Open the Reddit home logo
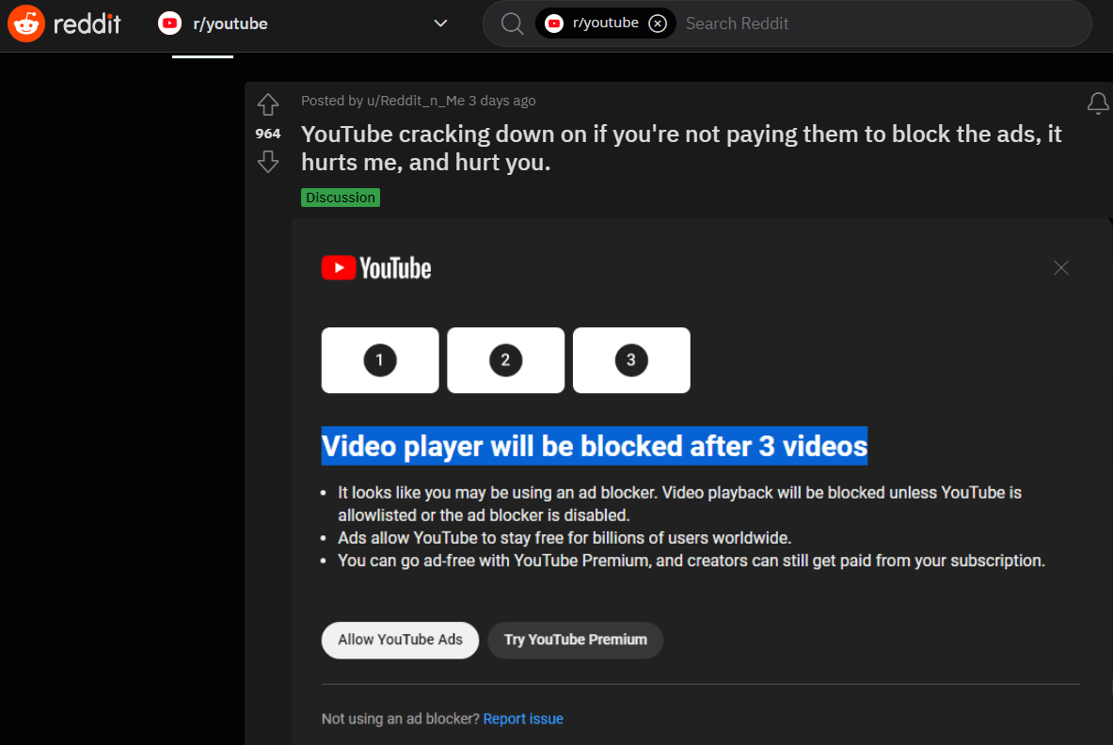The height and width of the screenshot is (745, 1113). (x=65, y=24)
